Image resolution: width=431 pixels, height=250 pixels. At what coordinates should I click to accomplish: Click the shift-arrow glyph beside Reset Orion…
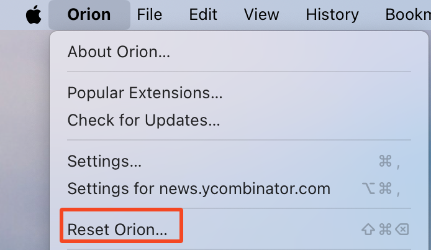click(x=368, y=230)
